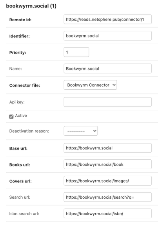The image size is (158, 225).
Task: Focus the Identifier text field
Action: tap(108, 36)
